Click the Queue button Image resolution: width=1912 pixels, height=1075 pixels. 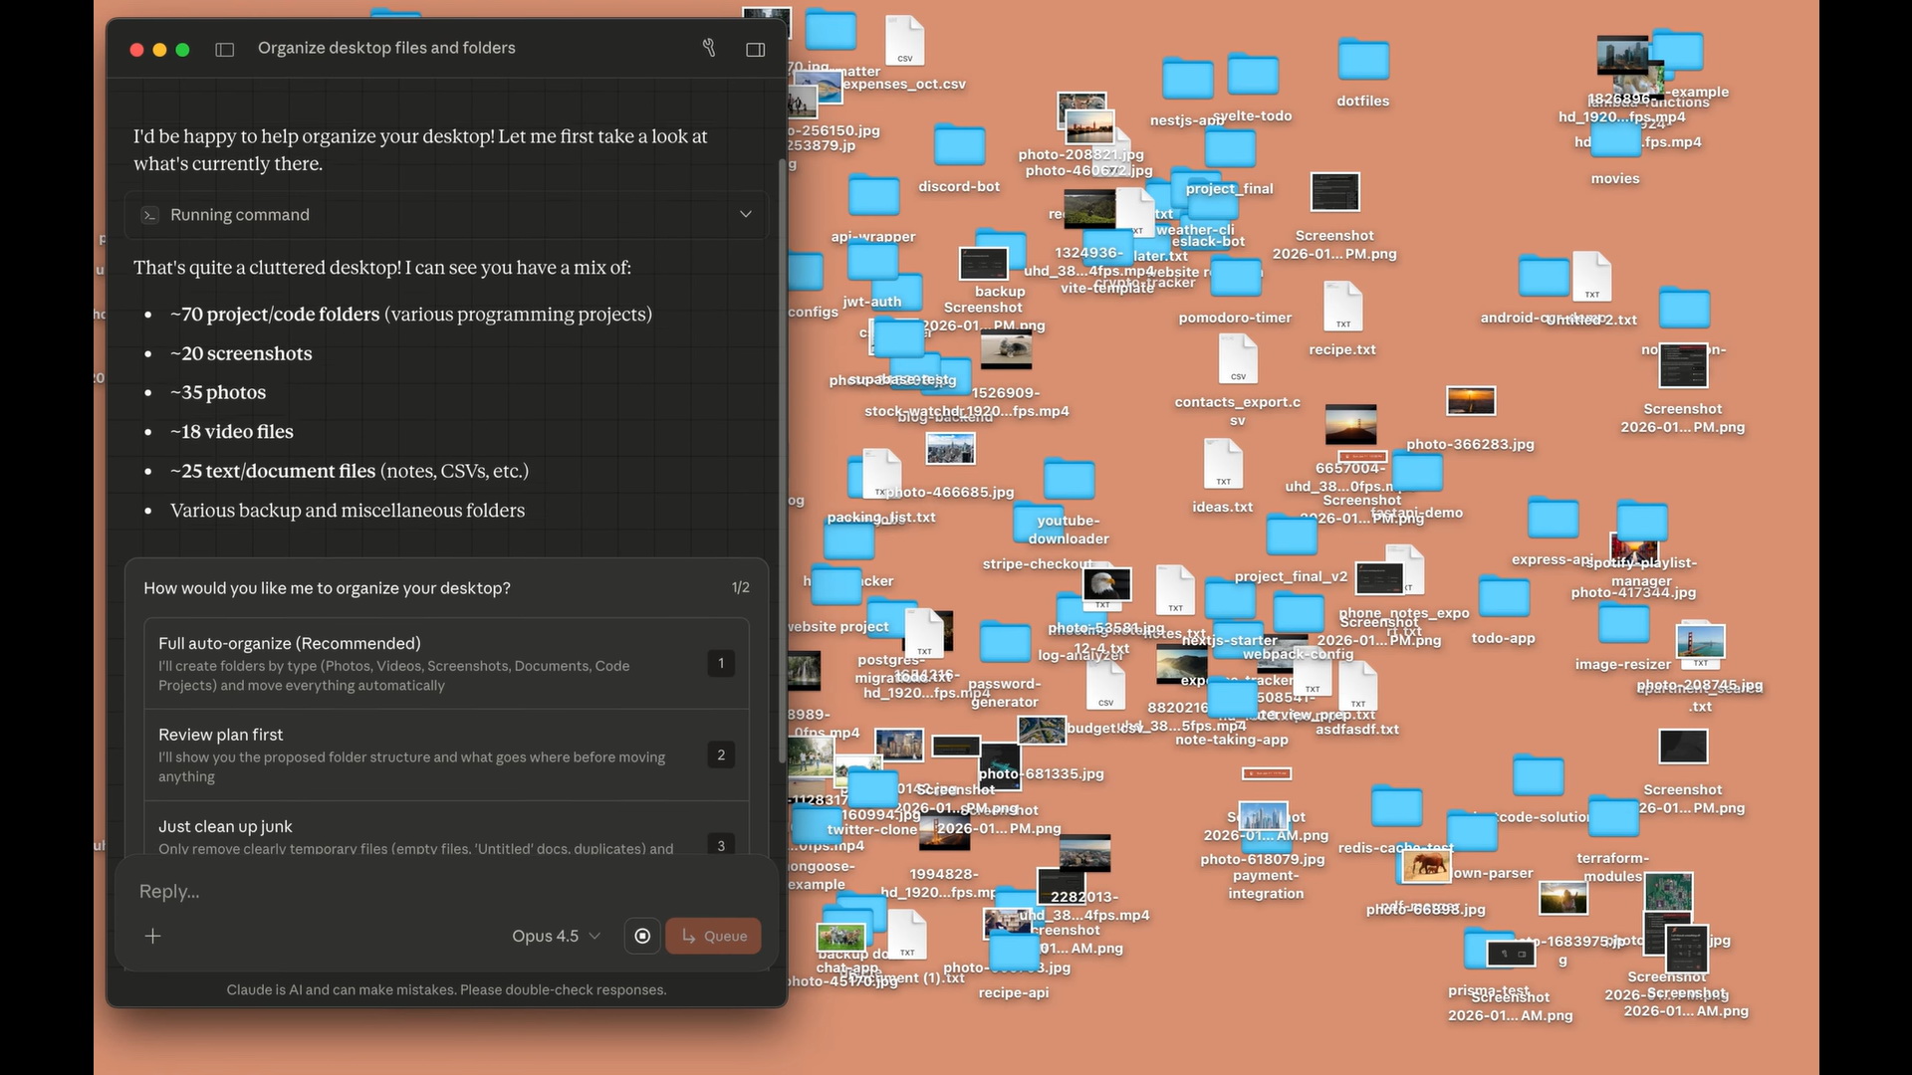(713, 936)
